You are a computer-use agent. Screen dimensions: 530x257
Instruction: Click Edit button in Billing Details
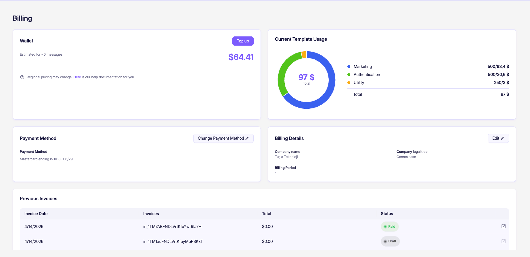tap(498, 138)
